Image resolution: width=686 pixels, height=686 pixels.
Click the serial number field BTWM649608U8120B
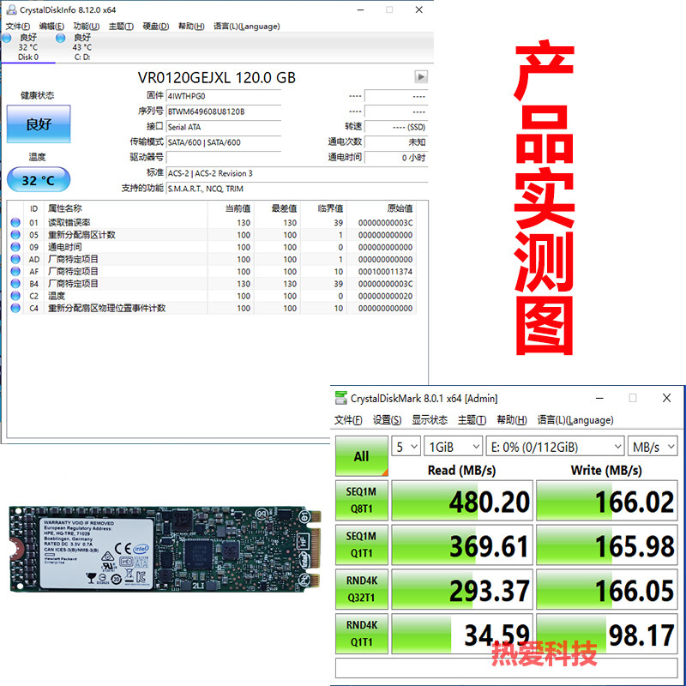(224, 111)
